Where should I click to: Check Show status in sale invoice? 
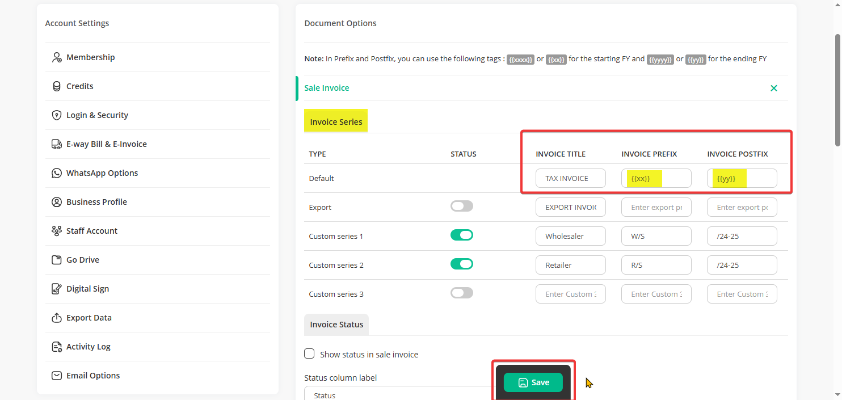point(309,354)
